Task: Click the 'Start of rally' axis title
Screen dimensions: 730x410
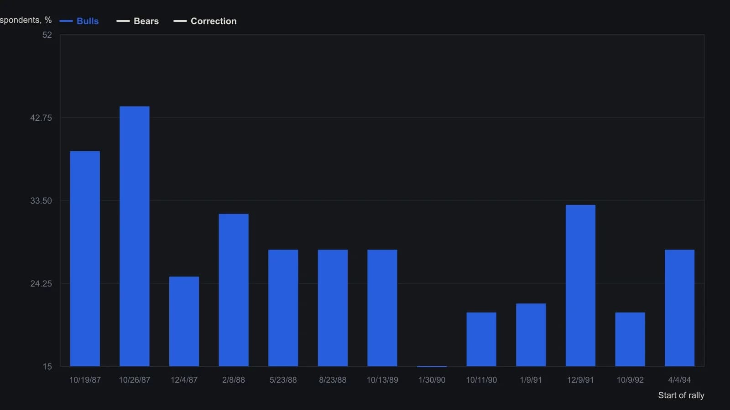Action: coord(681,395)
